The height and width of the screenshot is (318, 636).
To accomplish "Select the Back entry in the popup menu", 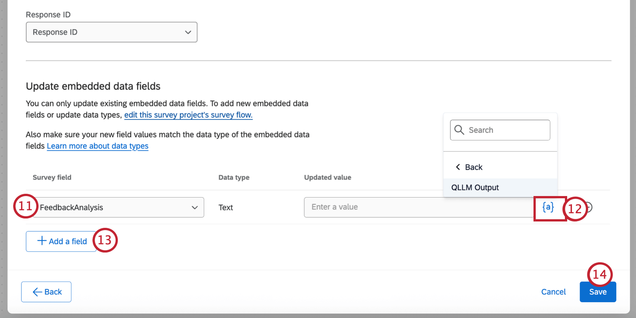I will [x=474, y=167].
